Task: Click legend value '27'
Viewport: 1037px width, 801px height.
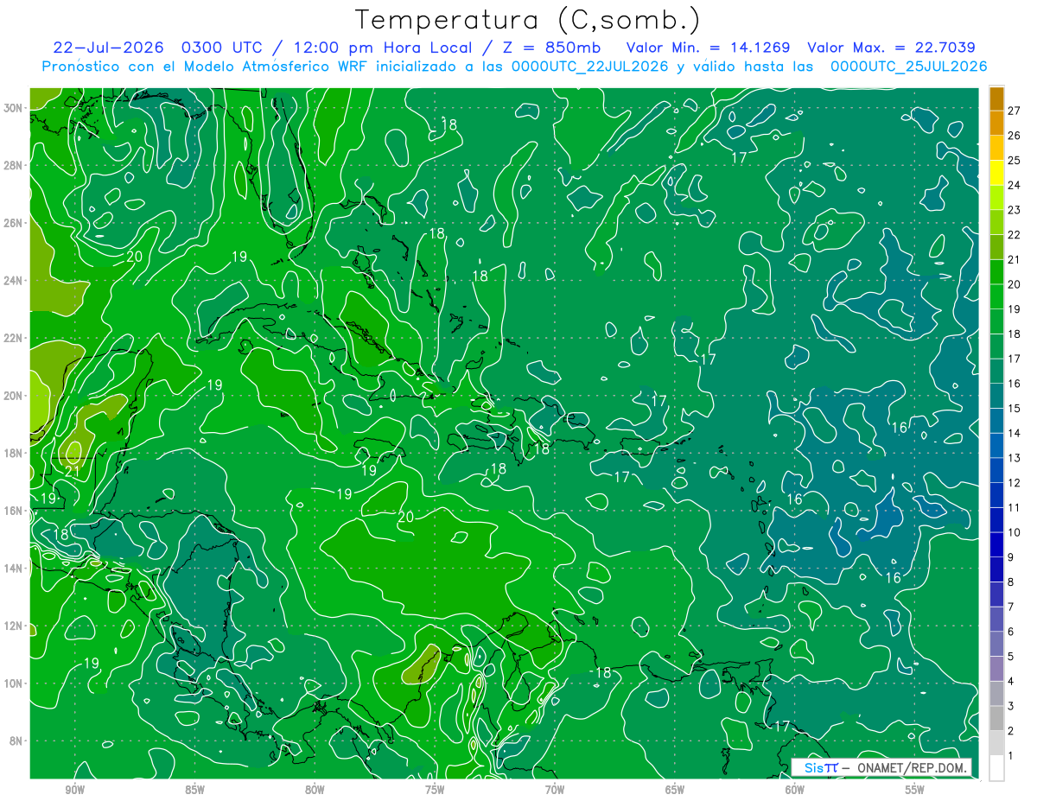Action: tap(1015, 110)
